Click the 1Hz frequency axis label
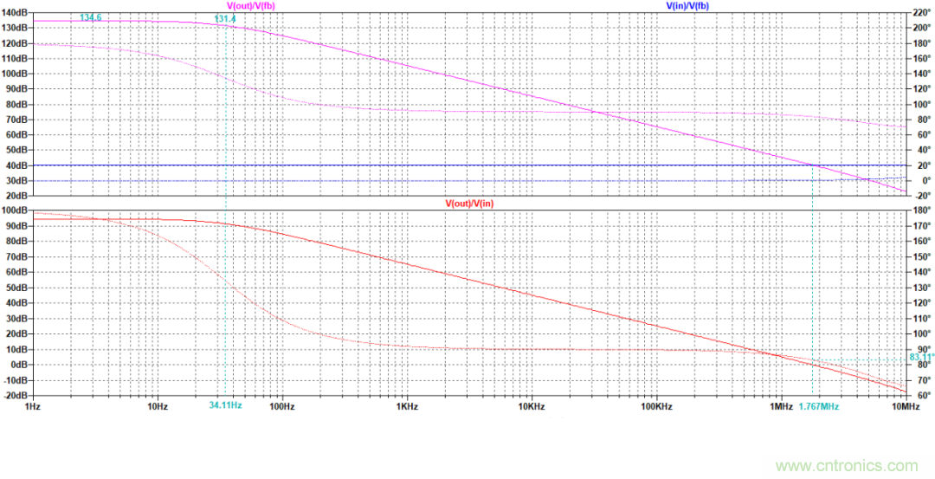Image resolution: width=935 pixels, height=479 pixels. pyautogui.click(x=32, y=405)
